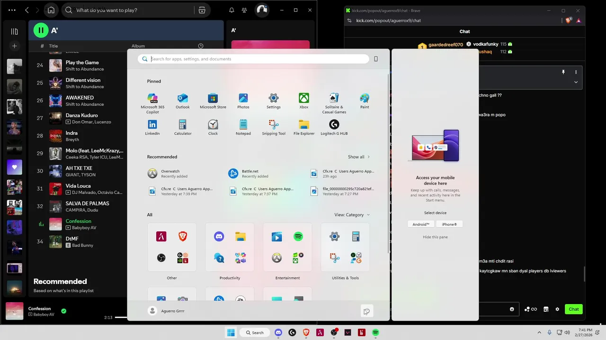Open OBS Studio from taskbar
The height and width of the screenshot is (340, 606).
334,332
